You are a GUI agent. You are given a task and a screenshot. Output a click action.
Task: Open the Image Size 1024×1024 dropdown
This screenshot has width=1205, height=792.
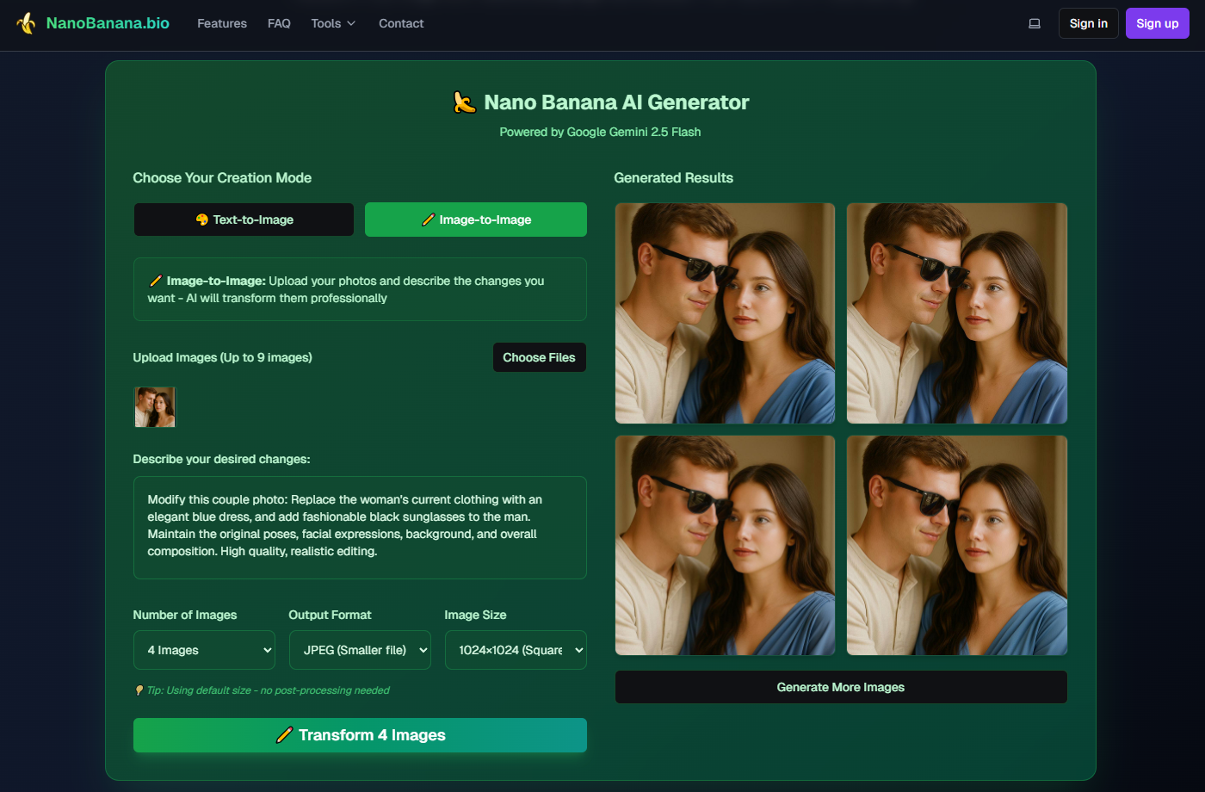click(516, 650)
